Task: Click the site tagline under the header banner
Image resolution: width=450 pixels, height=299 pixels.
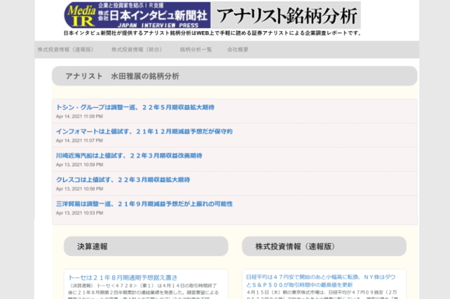Action: 212,33
